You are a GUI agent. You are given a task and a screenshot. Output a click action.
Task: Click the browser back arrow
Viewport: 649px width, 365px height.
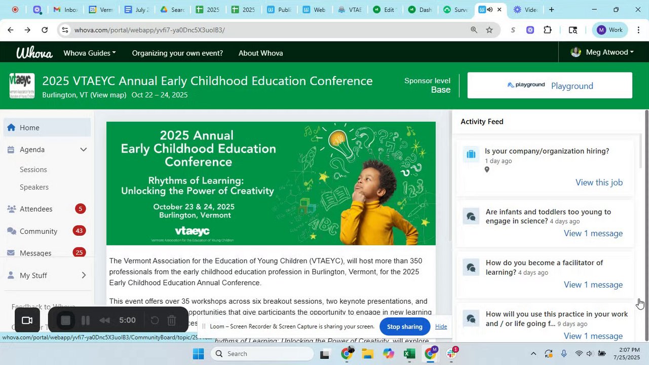coord(10,30)
